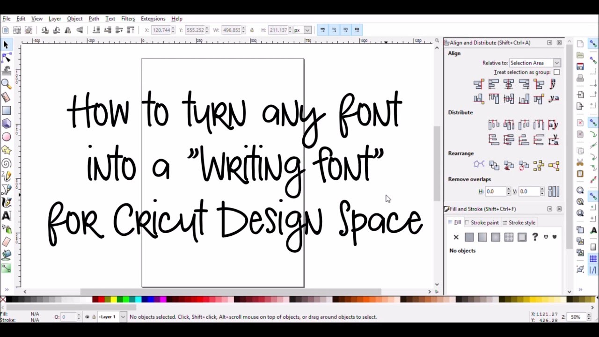This screenshot has height=337, width=599.
Task: Switch to the Stroke paint tab
Action: (x=481, y=223)
